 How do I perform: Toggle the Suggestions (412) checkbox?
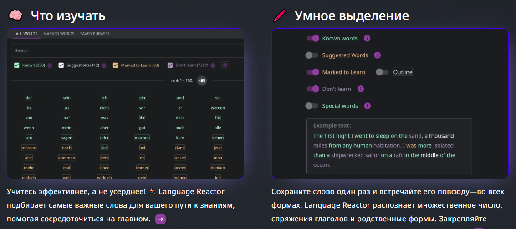tap(61, 65)
